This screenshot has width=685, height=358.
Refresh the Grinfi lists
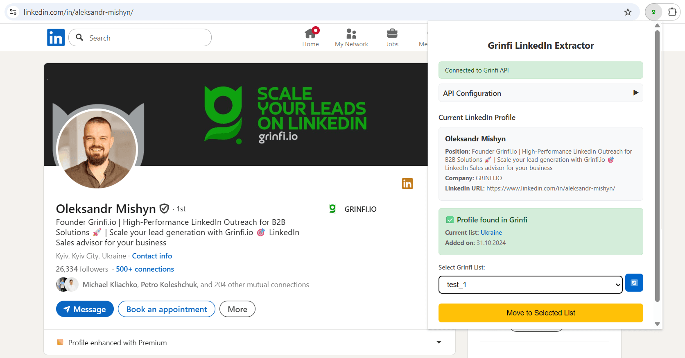634,283
